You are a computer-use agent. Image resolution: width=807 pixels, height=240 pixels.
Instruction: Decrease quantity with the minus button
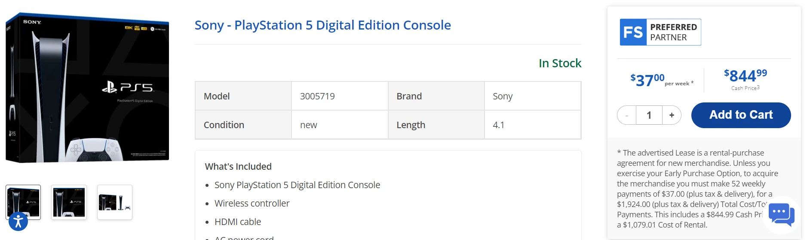627,115
